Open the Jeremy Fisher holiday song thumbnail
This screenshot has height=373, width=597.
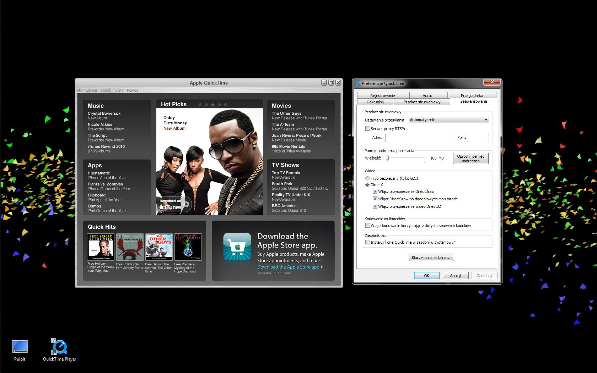tap(130, 247)
